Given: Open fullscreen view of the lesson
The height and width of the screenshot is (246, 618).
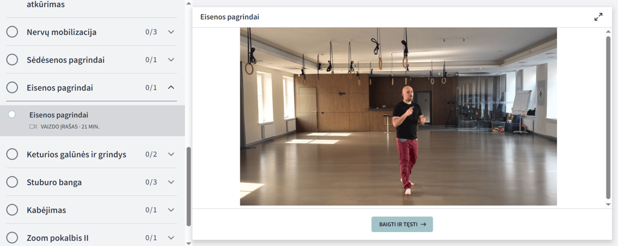Looking at the screenshot, I should [x=598, y=17].
